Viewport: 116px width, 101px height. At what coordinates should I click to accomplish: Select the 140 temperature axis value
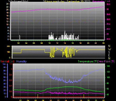pyautogui.click(x=108, y=66)
